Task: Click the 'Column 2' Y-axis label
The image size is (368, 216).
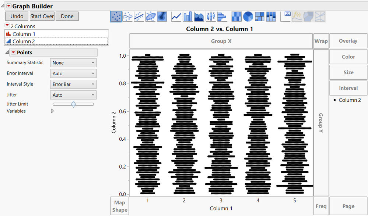Action: click(114, 122)
